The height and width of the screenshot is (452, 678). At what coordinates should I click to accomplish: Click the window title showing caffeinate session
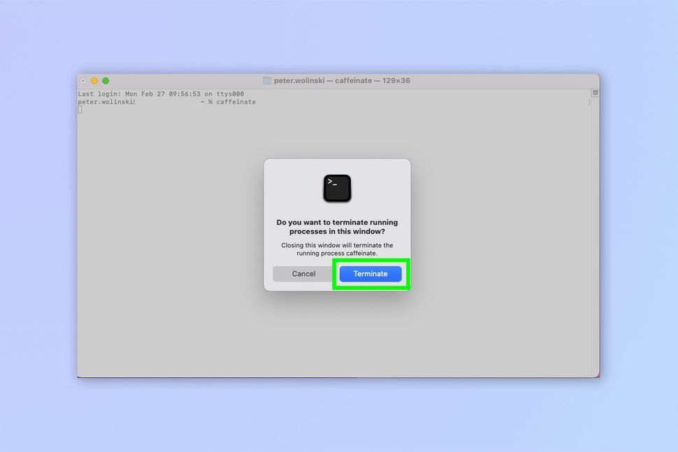[x=329, y=80]
